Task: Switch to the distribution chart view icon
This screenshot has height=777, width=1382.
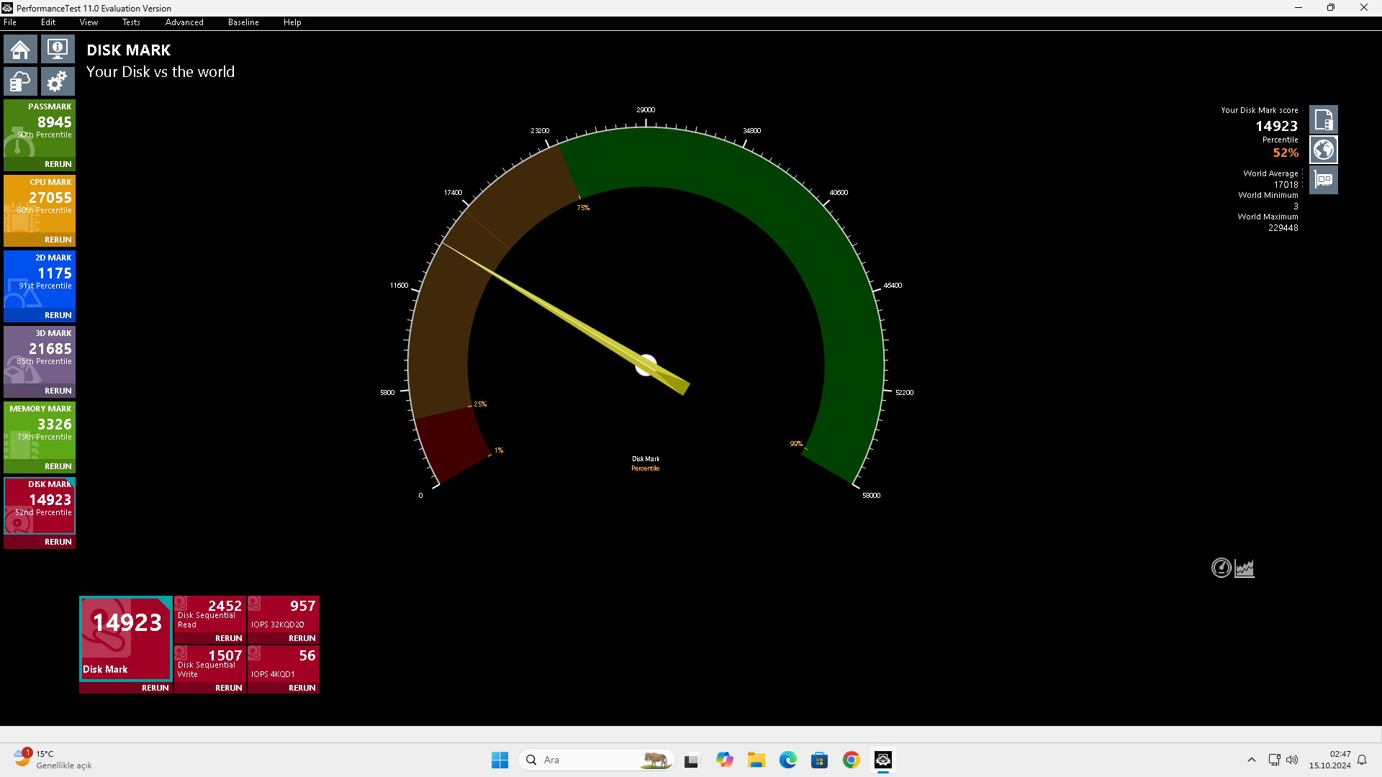Action: (1245, 568)
